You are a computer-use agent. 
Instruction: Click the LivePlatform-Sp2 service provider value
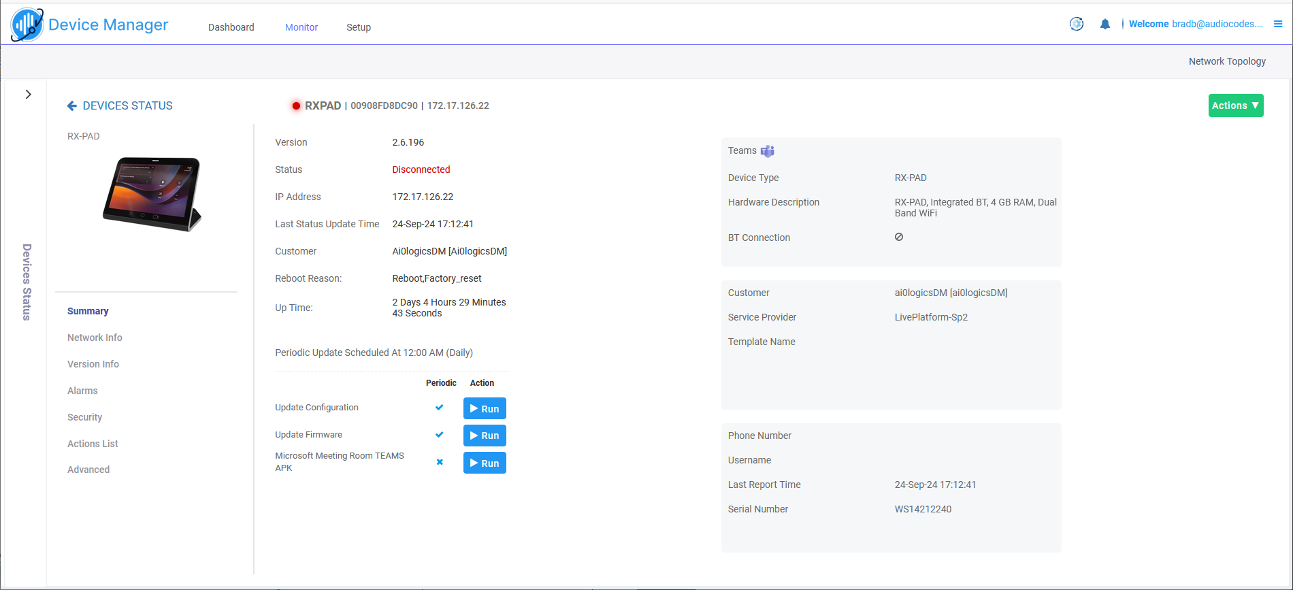[931, 317]
